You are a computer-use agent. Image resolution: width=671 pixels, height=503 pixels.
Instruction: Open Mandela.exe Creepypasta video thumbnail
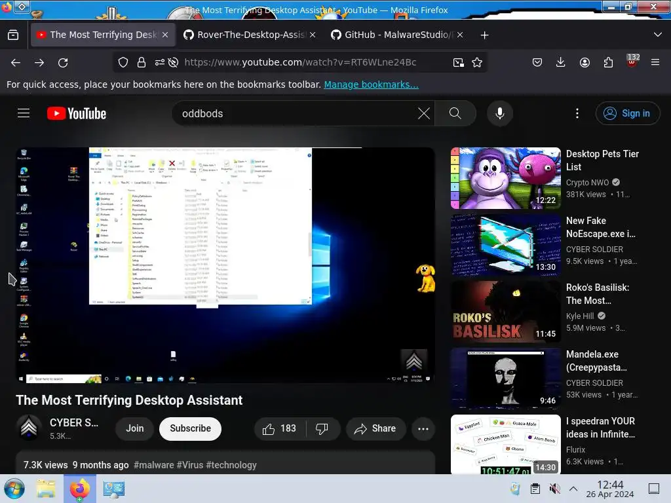coord(505,379)
